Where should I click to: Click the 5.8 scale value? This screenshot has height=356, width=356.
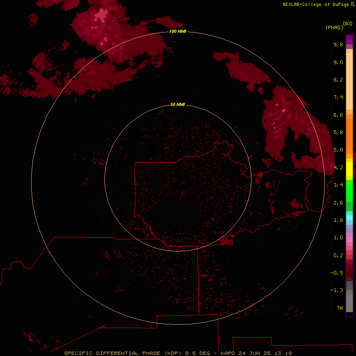click(338, 133)
